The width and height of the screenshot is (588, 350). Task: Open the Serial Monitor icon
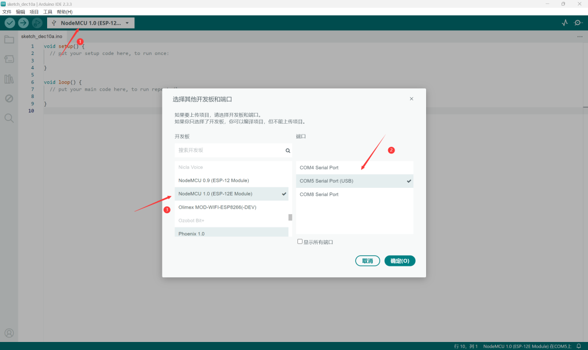578,23
